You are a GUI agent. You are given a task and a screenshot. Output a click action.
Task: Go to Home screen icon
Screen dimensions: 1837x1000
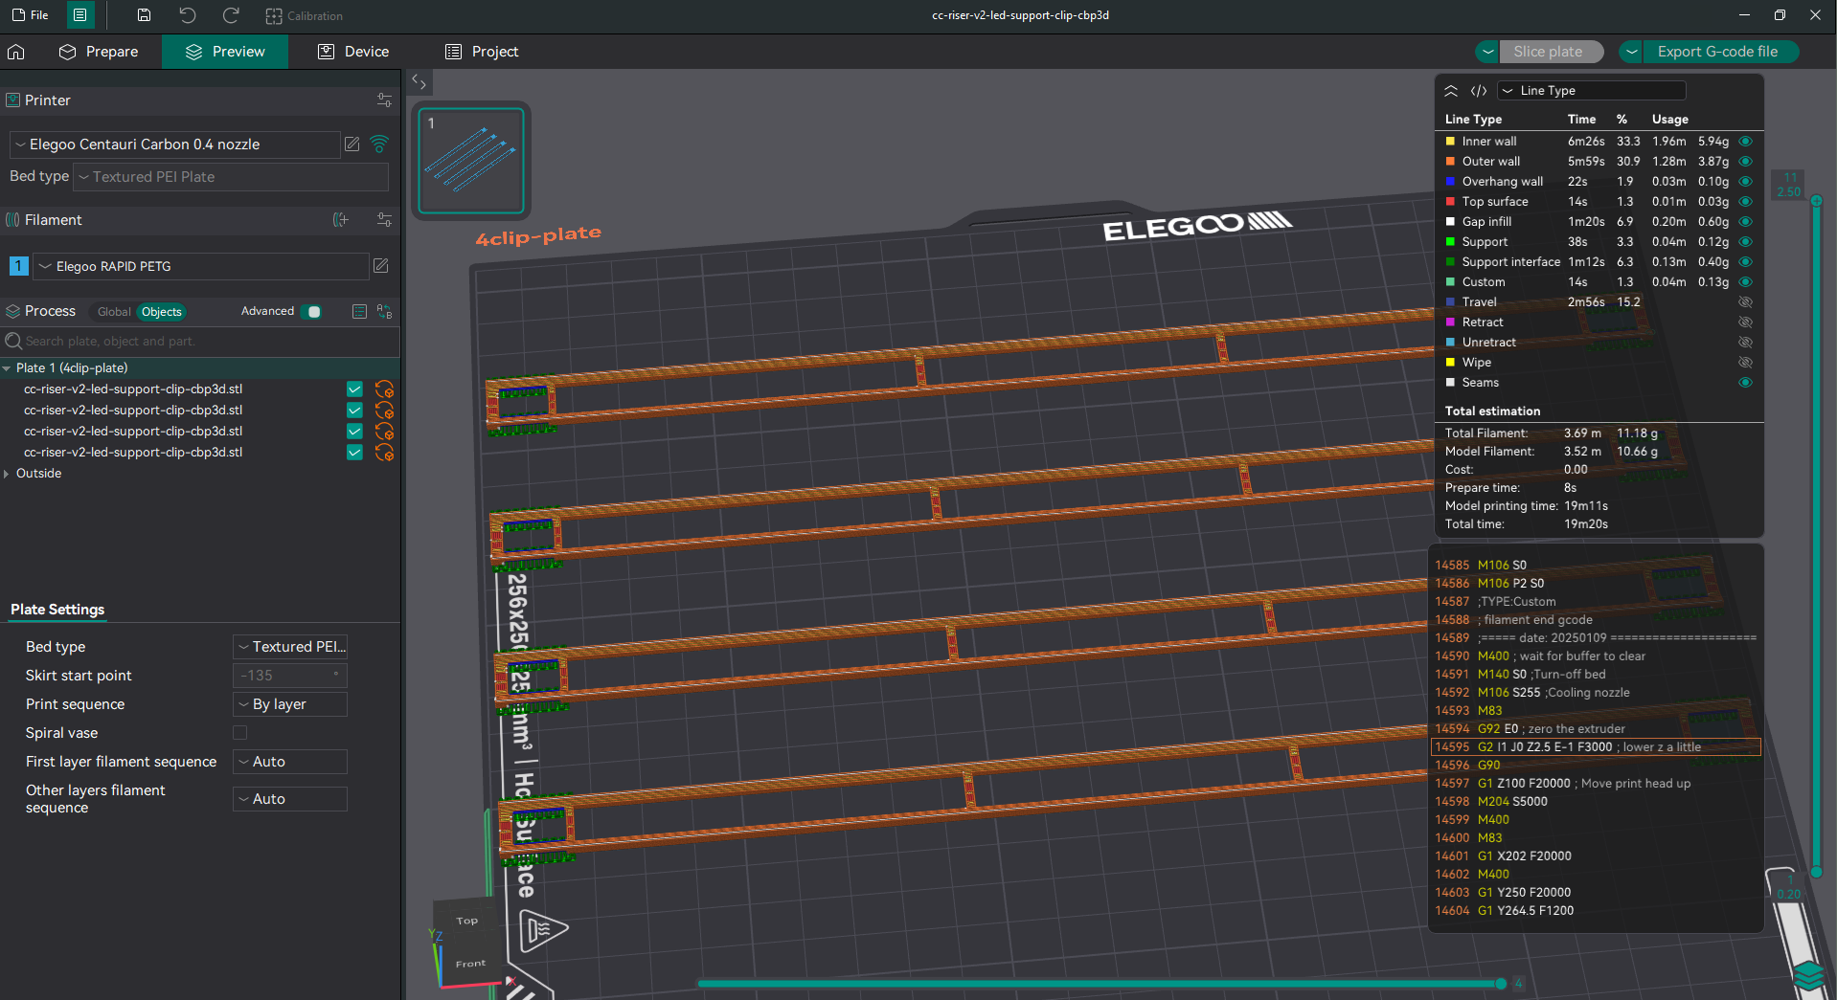pyautogui.click(x=16, y=52)
